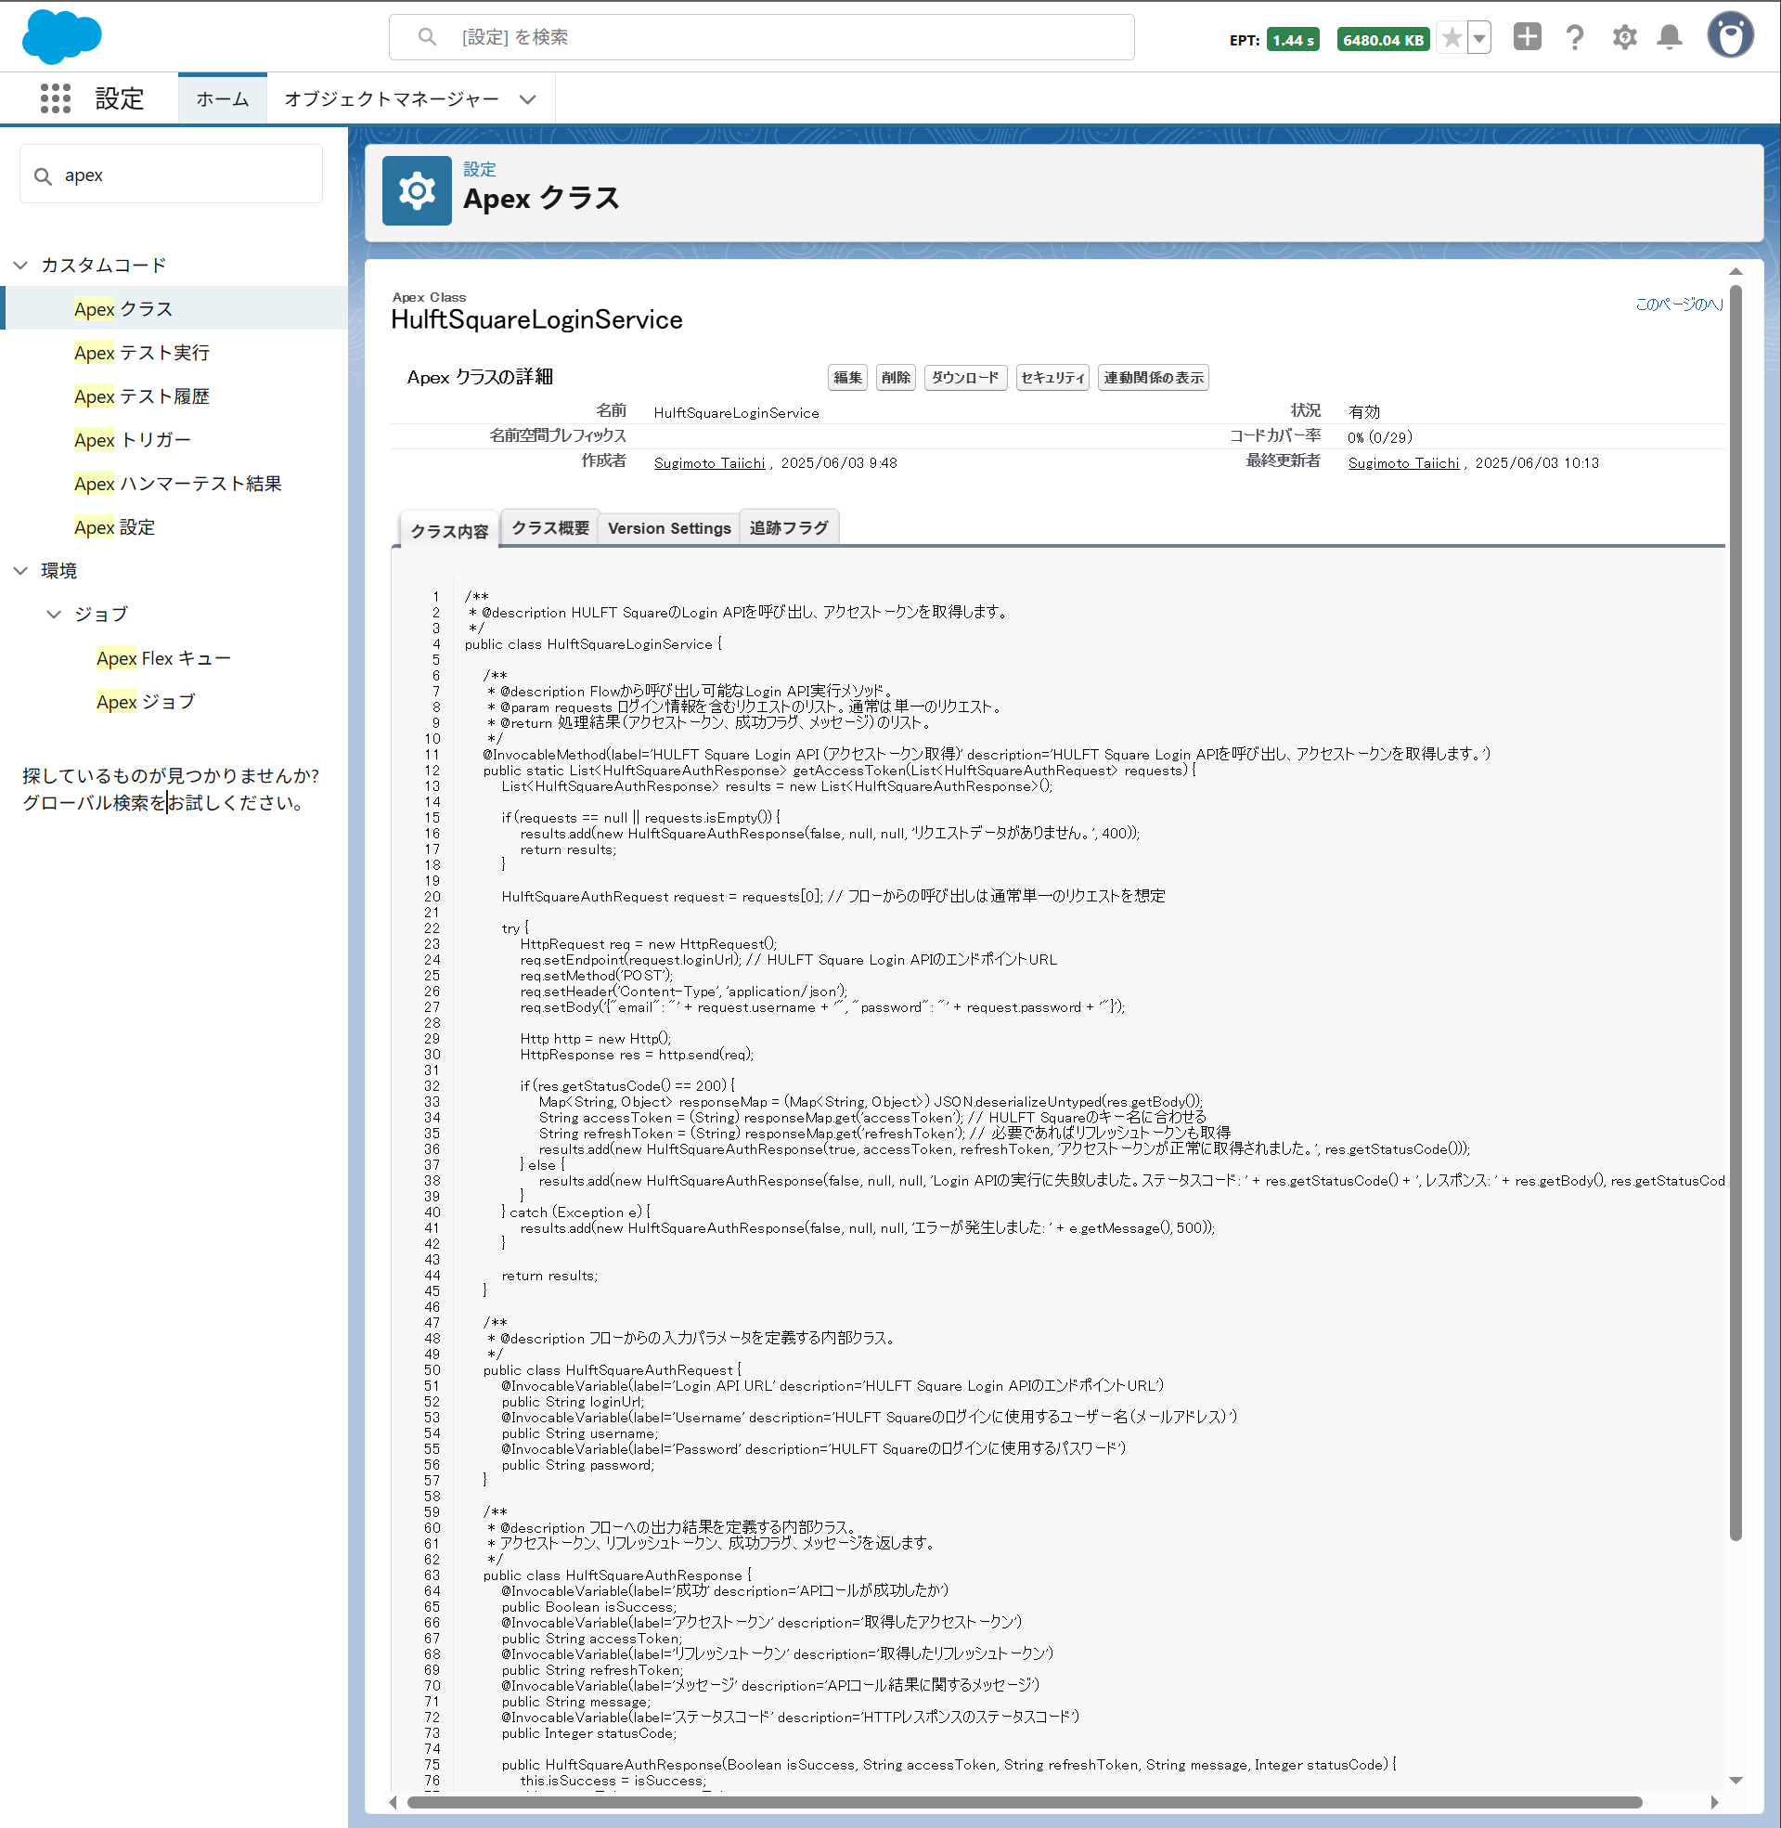Screen dimensions: 1781x1828
Task: Open the favorites list dropdown arrow
Action: point(1479,38)
